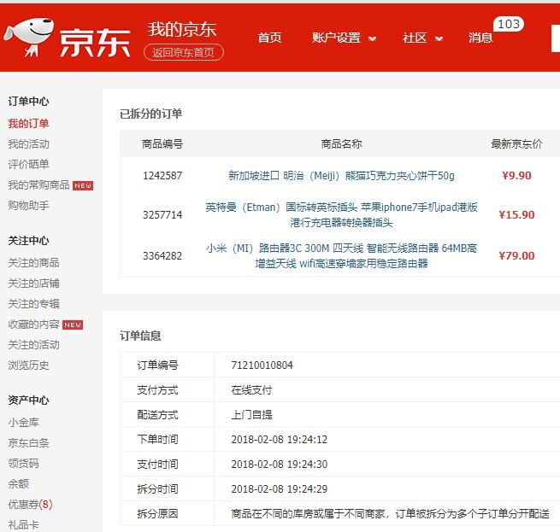
Task: Click product number 1242587
Action: point(162,176)
